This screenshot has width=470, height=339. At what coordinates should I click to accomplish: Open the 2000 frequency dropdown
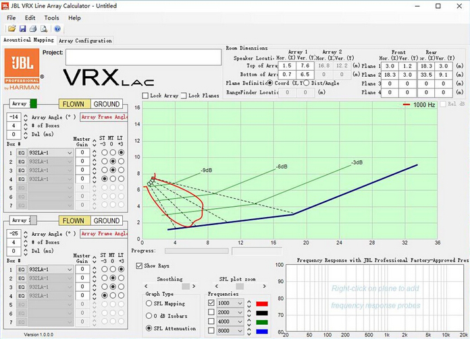pyautogui.click(x=230, y=312)
